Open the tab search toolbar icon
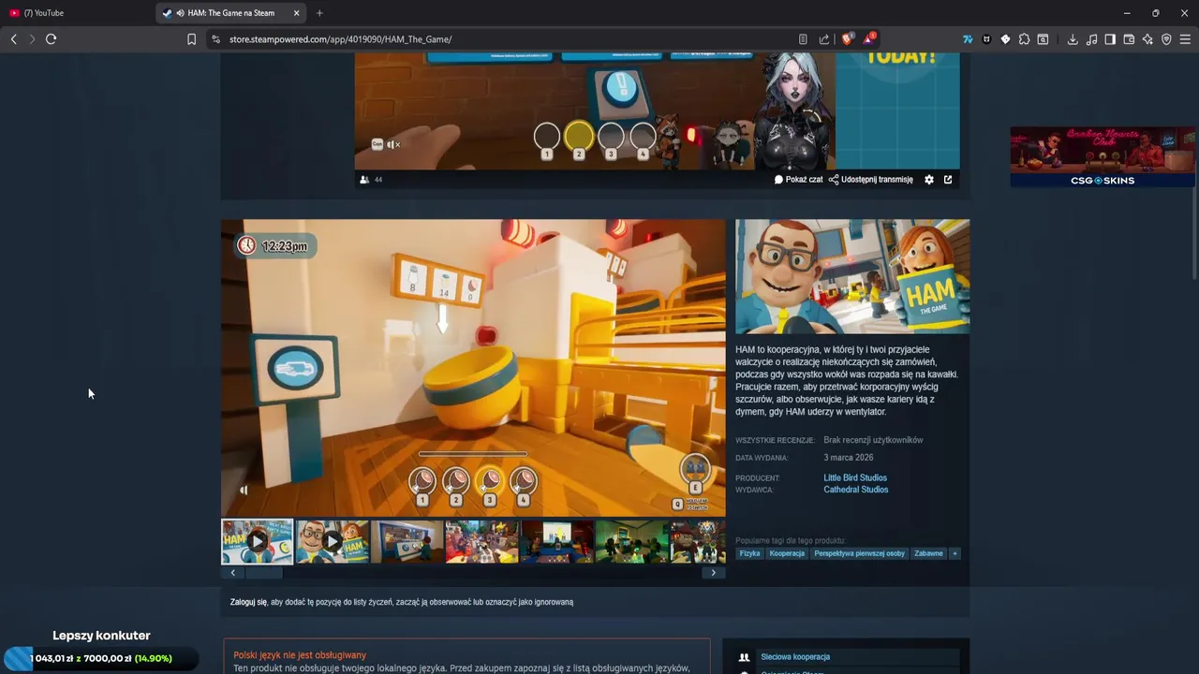Image resolution: width=1199 pixels, height=674 pixels. [1043, 39]
